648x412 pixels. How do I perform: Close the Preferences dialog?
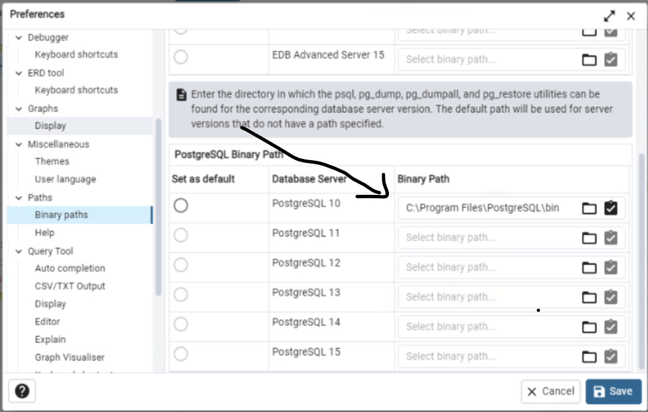pyautogui.click(x=631, y=16)
